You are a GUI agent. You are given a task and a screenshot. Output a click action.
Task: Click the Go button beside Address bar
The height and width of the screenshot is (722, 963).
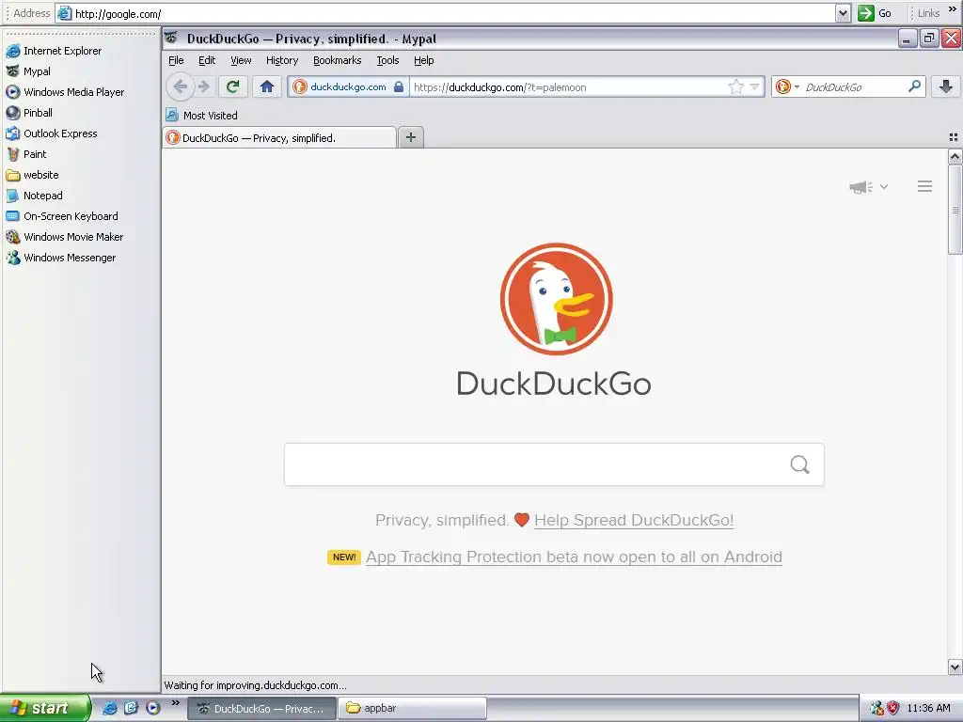(x=876, y=13)
